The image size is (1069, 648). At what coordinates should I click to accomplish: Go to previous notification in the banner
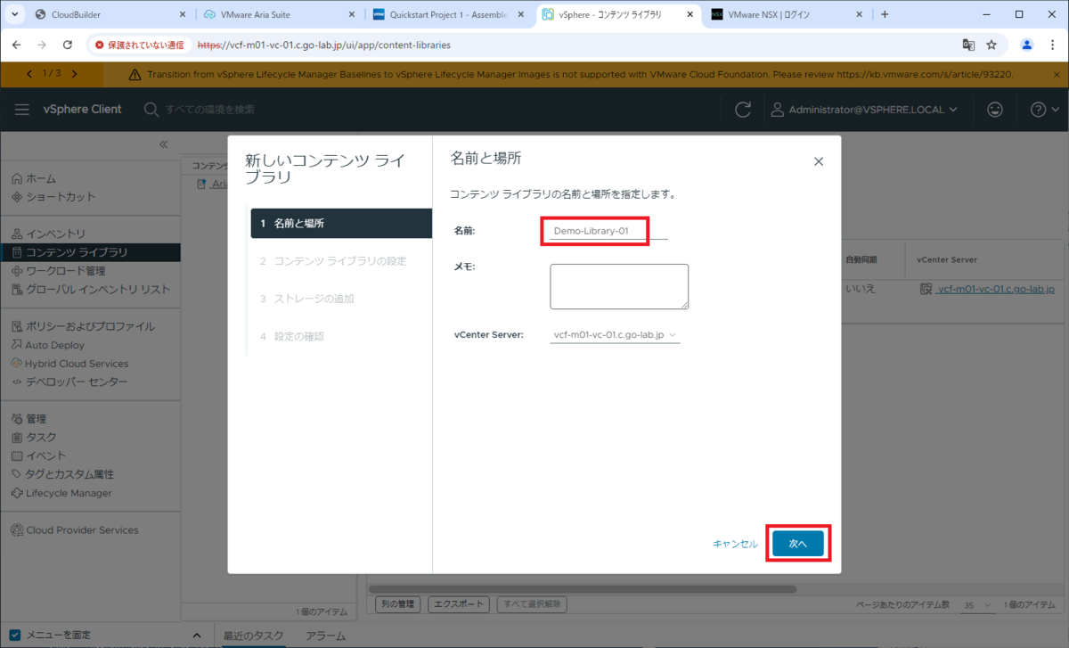[x=31, y=74]
